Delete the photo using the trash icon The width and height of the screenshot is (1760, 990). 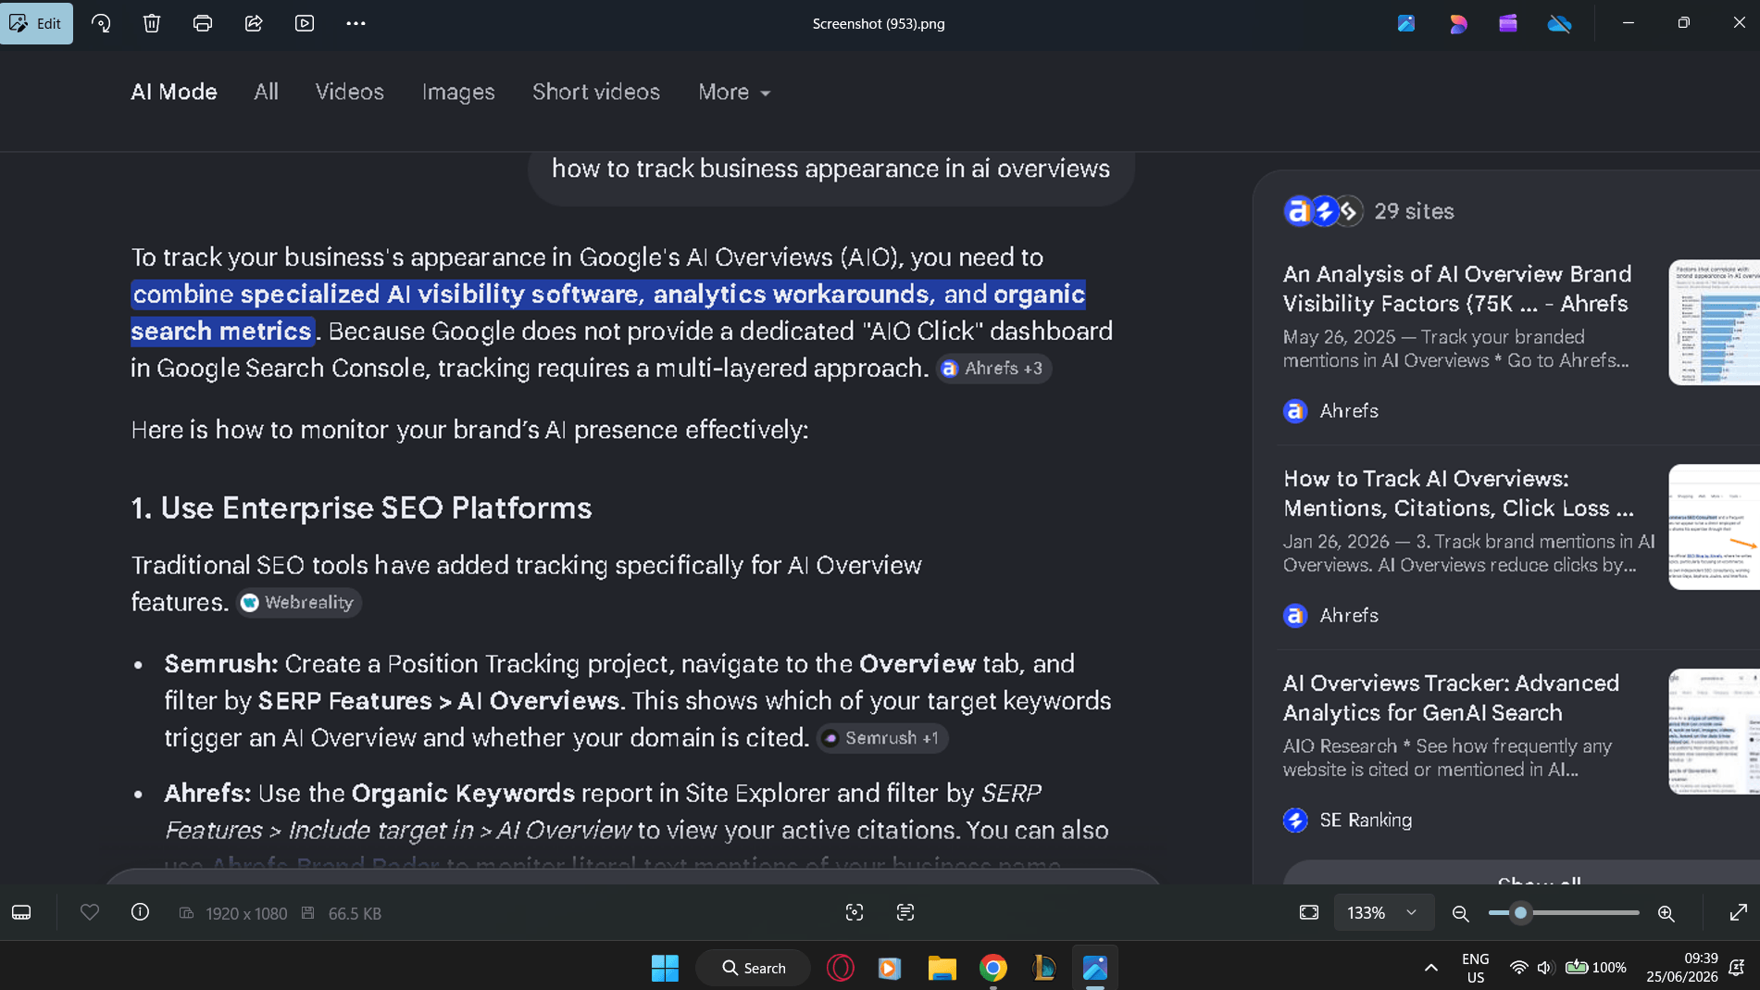pos(152,23)
